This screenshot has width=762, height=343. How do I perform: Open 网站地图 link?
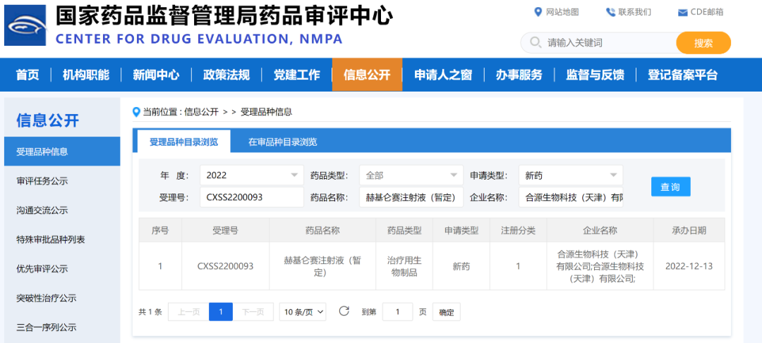(563, 12)
